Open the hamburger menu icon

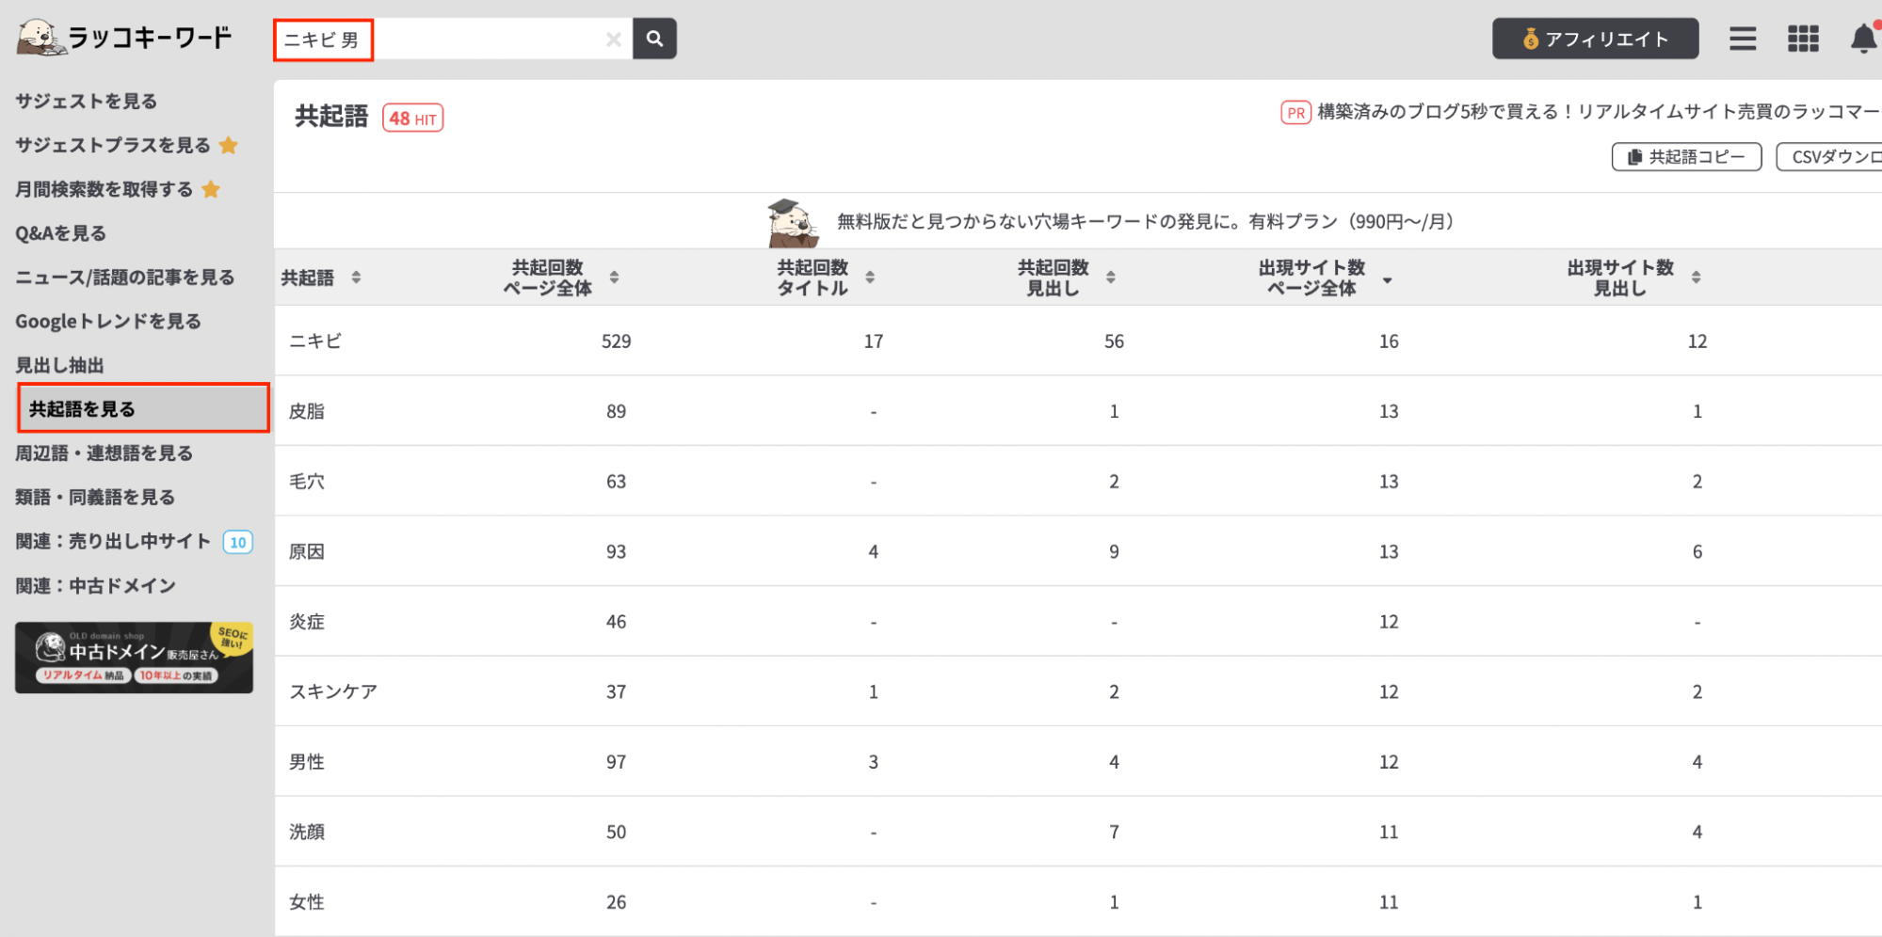pos(1743,39)
